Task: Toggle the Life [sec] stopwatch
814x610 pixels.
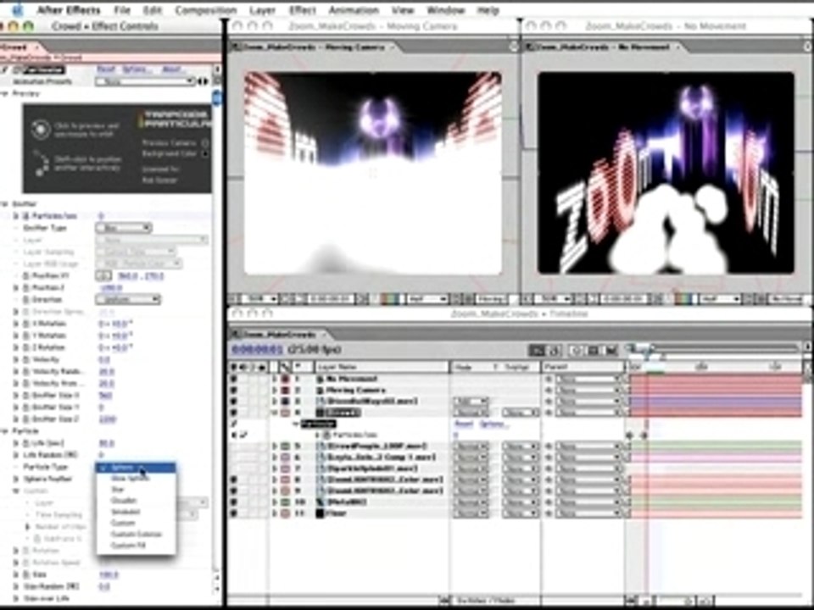Action: (x=26, y=443)
